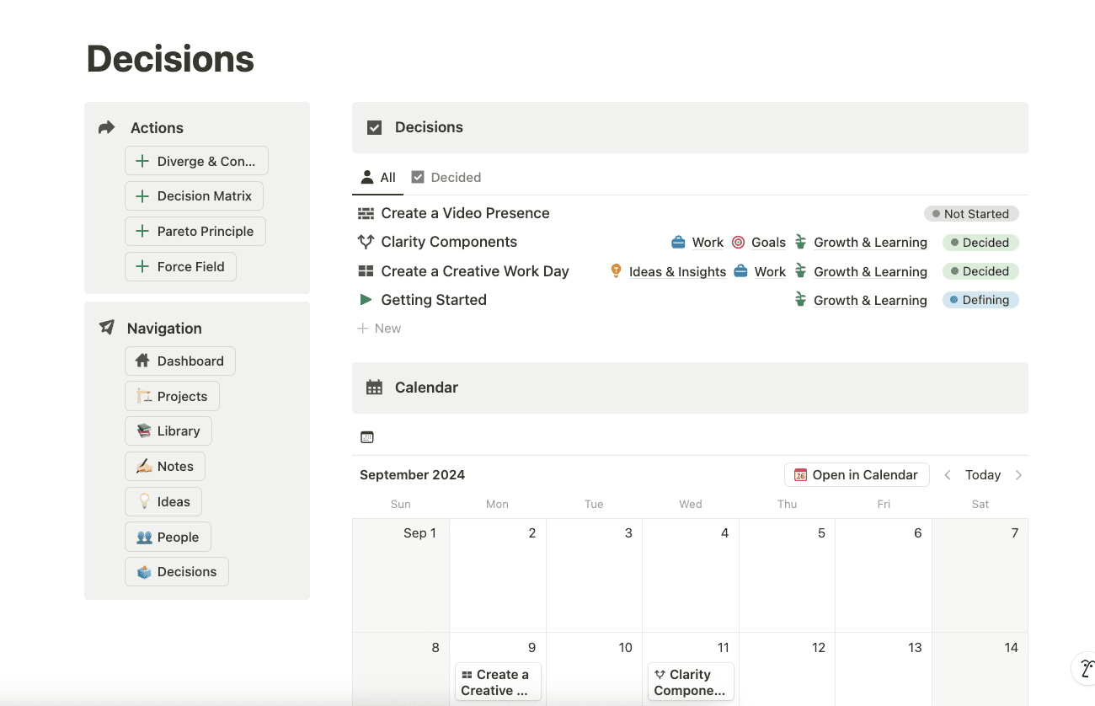Screen dimensions: 1095x706
Task: Click the checkbox icon beside Decisions heading
Action: click(x=375, y=127)
